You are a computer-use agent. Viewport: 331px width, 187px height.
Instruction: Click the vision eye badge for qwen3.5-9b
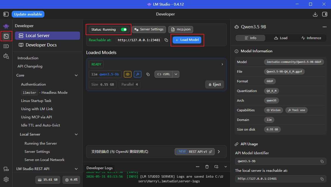tap(127, 74)
